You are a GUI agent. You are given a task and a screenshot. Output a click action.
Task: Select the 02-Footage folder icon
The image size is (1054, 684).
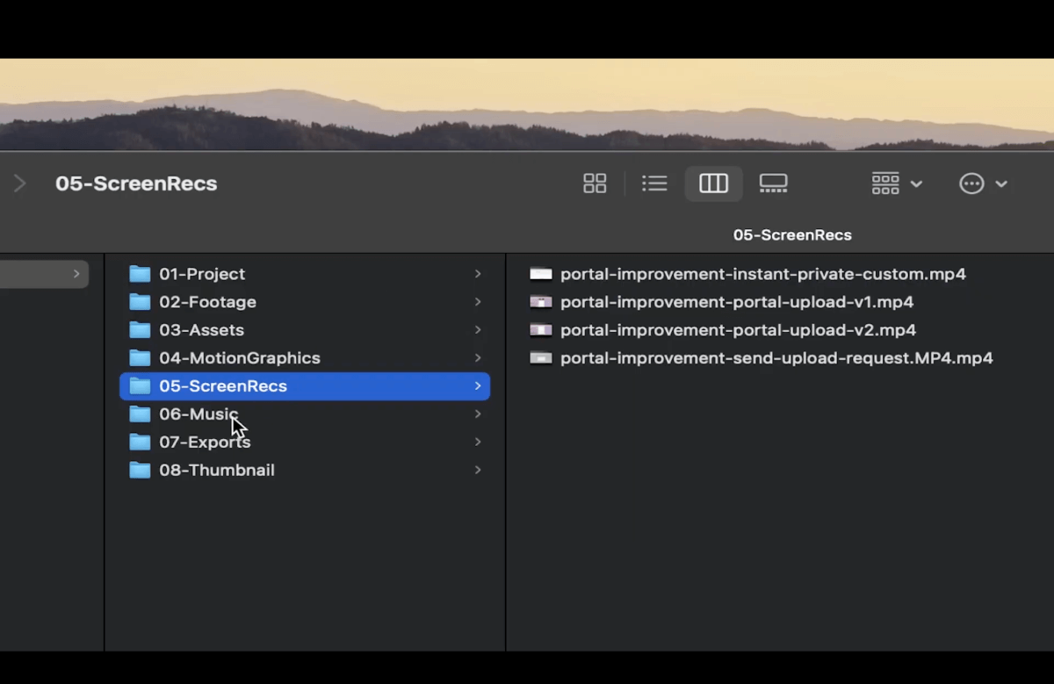pos(140,302)
